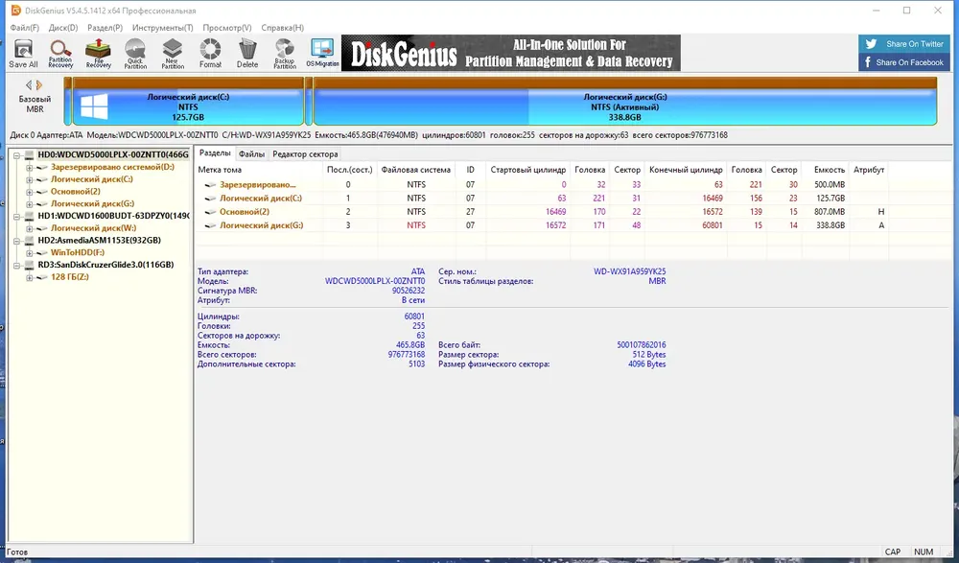Viewport: 959px width, 563px height.
Task: Open the File Recovery tool
Action: coord(98,54)
